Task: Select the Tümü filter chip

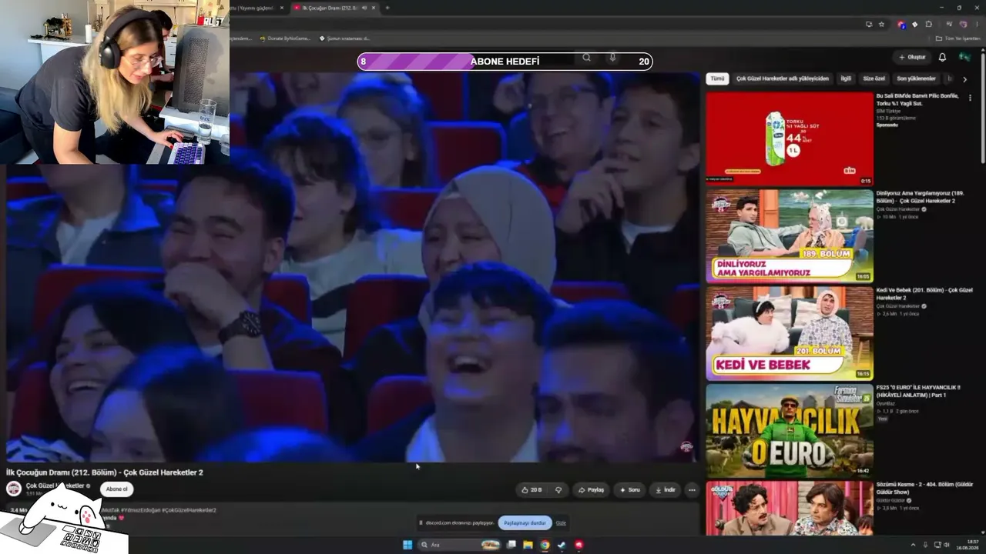Action: click(x=717, y=78)
